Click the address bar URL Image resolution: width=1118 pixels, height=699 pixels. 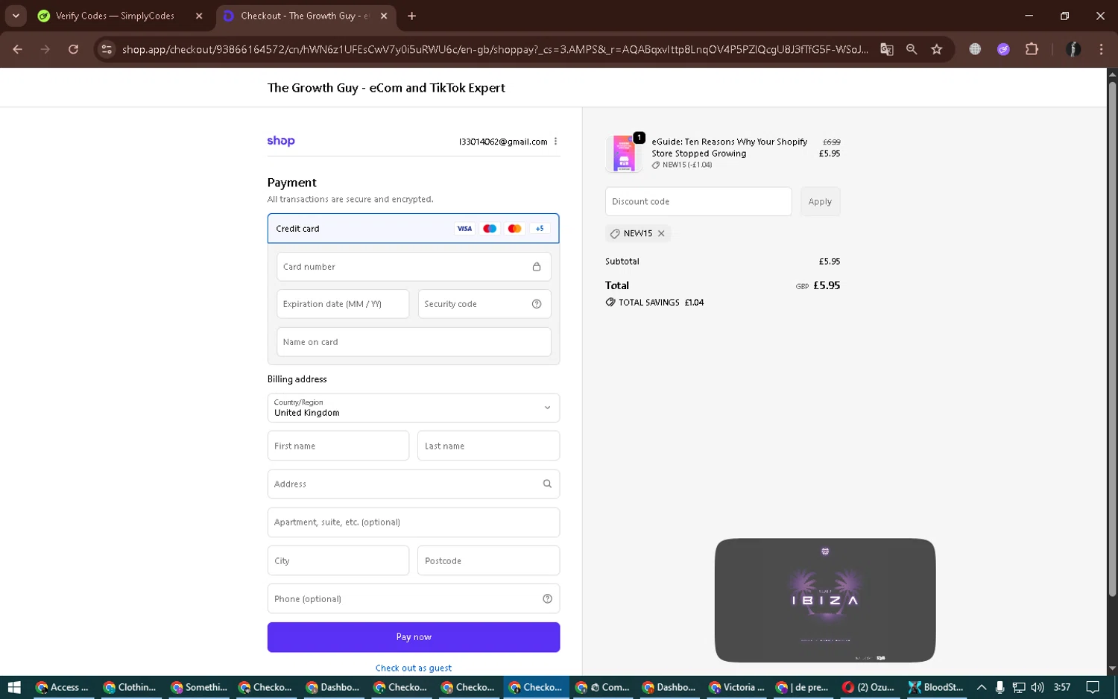click(495, 49)
